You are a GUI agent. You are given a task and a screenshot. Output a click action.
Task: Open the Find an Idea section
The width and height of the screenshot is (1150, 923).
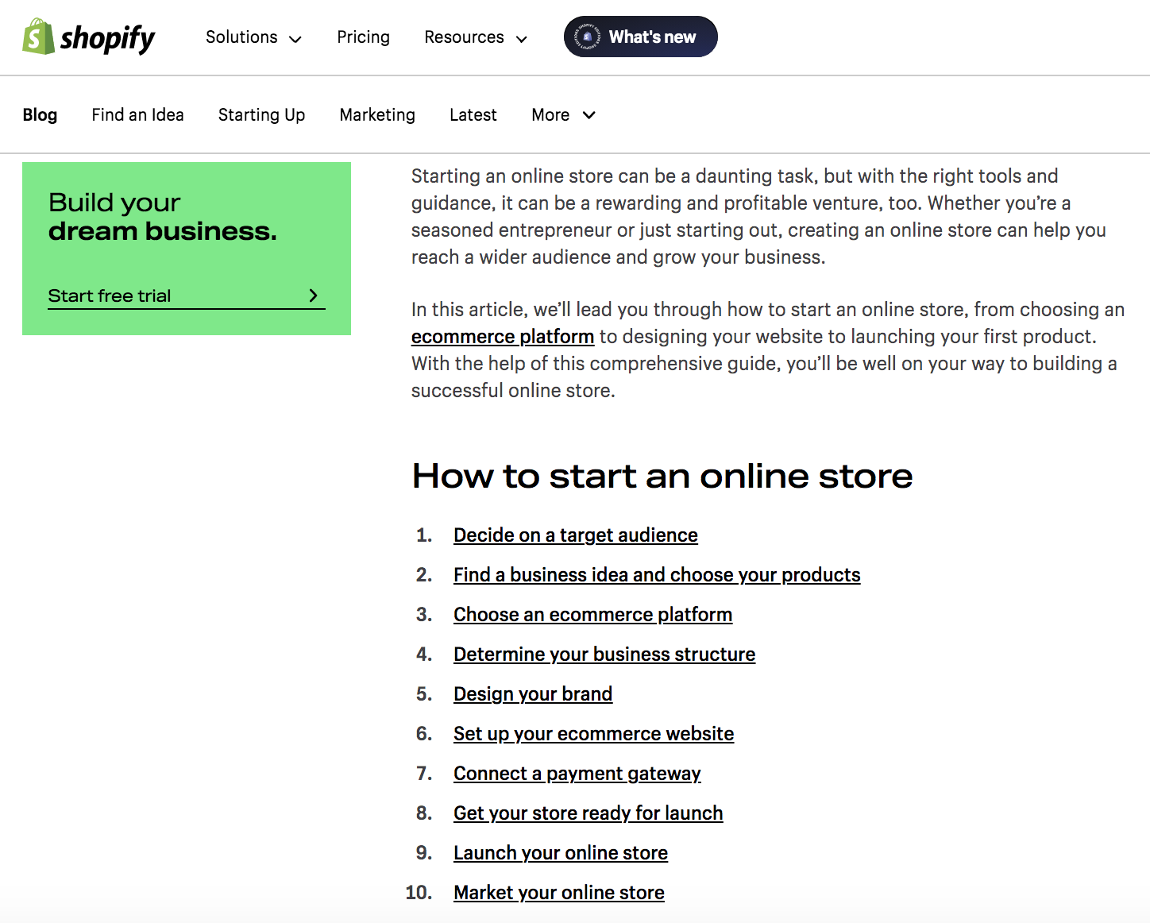pyautogui.click(x=137, y=115)
